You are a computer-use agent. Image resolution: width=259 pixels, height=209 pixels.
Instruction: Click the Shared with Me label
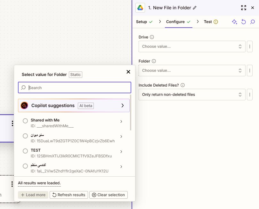click(x=45, y=120)
